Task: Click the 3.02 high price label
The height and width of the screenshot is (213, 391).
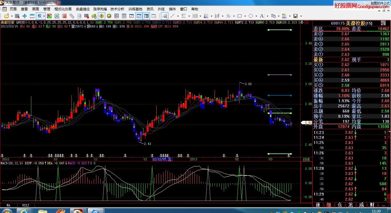Action: tap(248, 84)
